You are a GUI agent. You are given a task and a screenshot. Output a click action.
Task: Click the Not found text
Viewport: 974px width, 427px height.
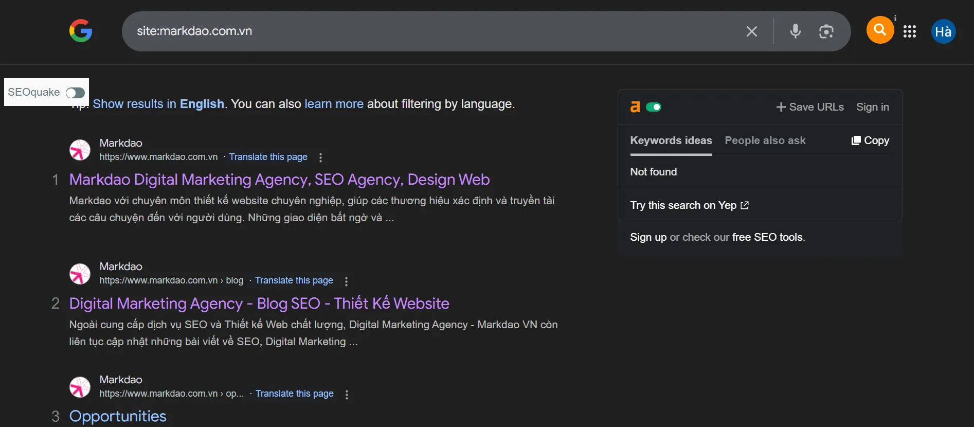point(653,172)
